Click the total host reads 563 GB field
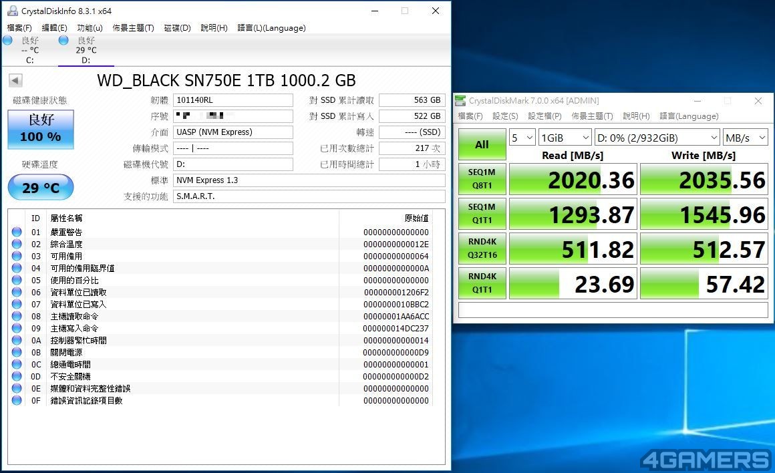Viewport: 775px width, 473px height. point(412,100)
